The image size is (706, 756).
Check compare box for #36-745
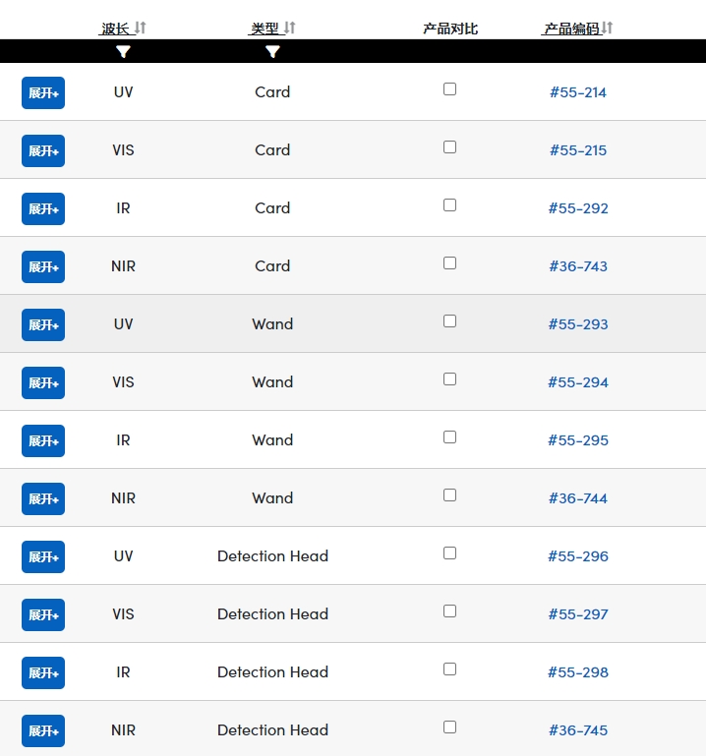tap(450, 727)
